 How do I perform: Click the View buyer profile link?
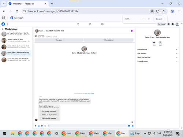[x=90, y=94]
